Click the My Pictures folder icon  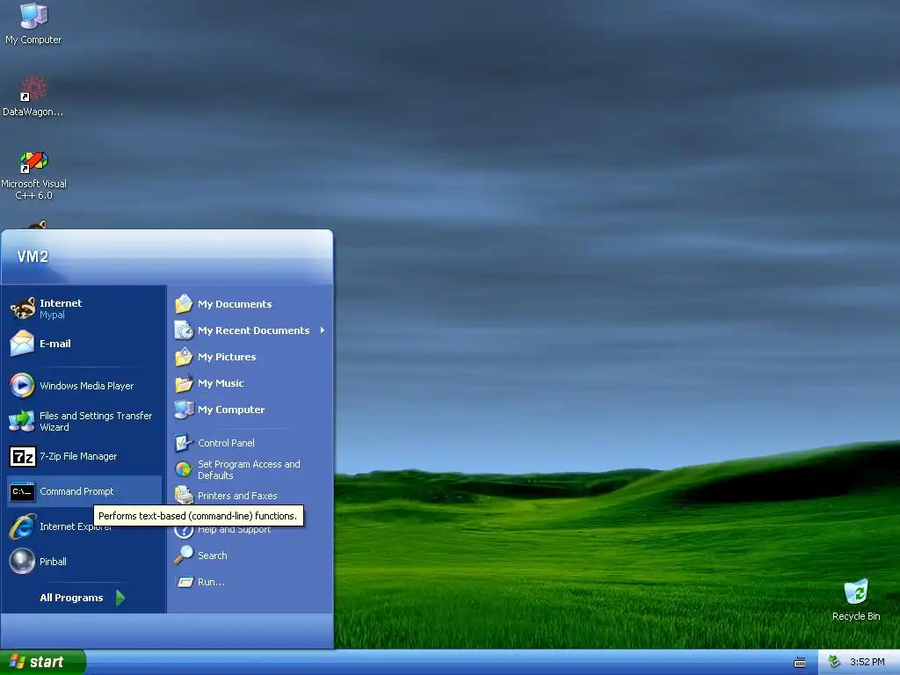184,357
